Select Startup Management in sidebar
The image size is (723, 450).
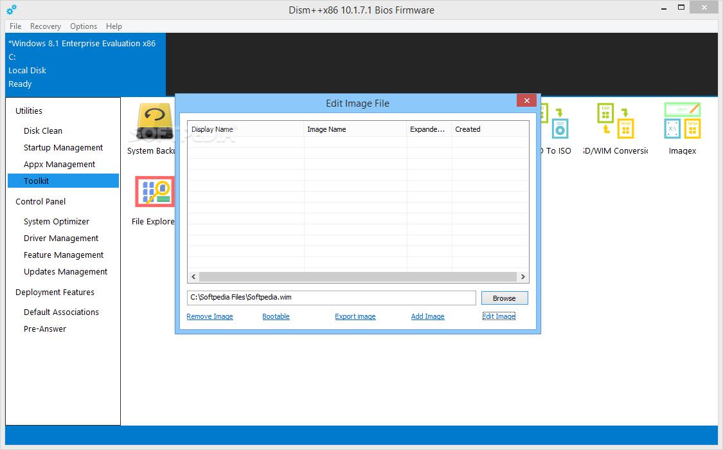coord(63,148)
